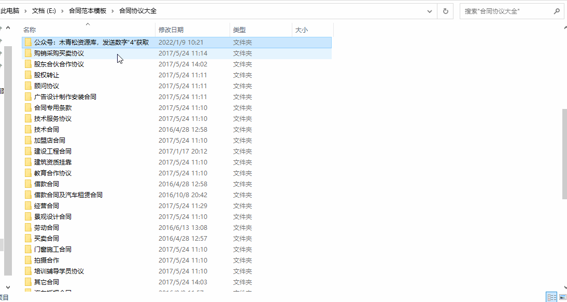Click the folder icon of 借款合同及汽车租赁合同

point(28,195)
